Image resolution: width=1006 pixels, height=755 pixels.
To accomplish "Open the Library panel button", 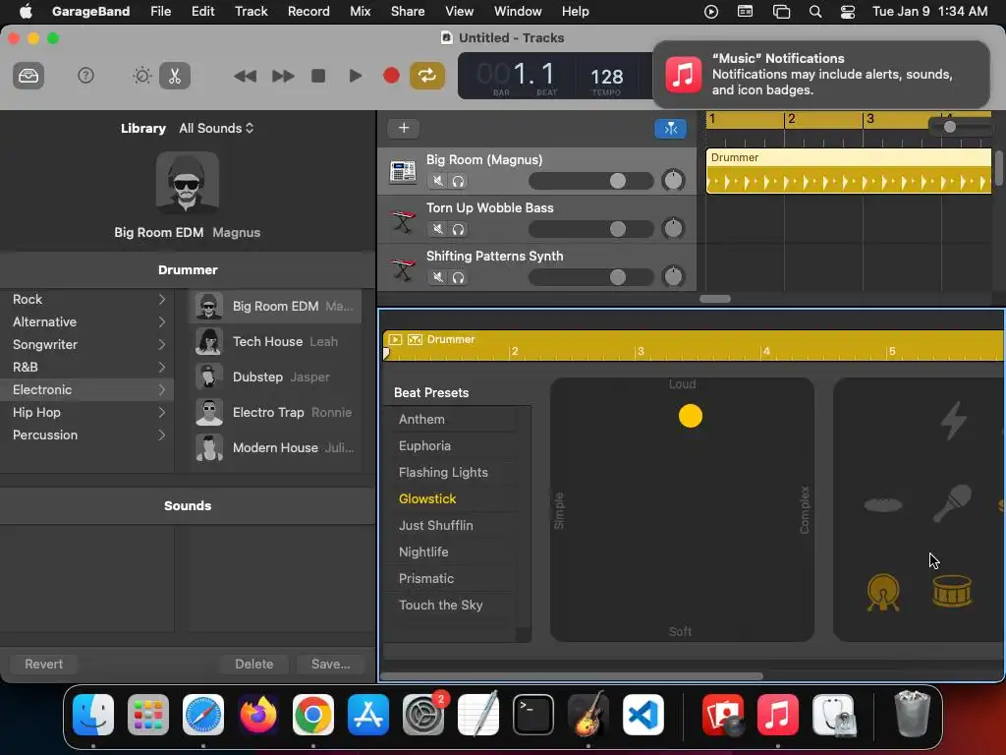I will 28,76.
